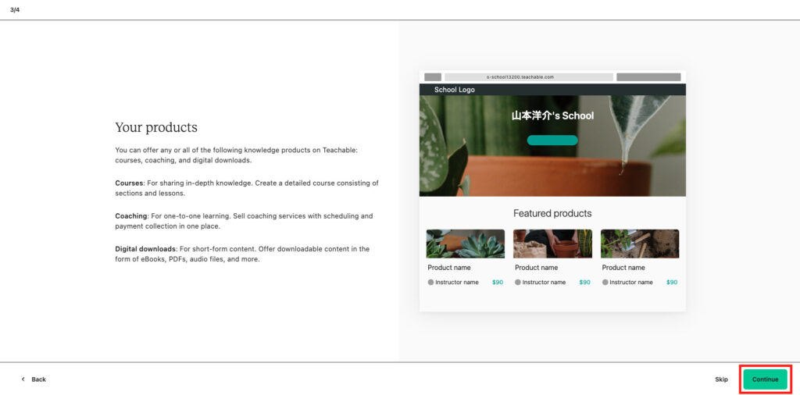Click the 3/4 step indicator
This screenshot has height=395, width=800.
pyautogui.click(x=15, y=9)
